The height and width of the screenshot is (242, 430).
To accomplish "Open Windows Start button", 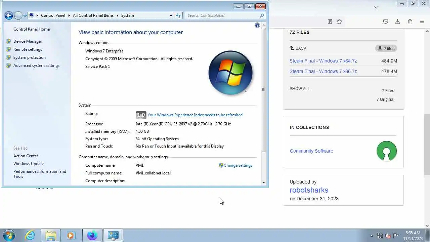I will coord(9,235).
